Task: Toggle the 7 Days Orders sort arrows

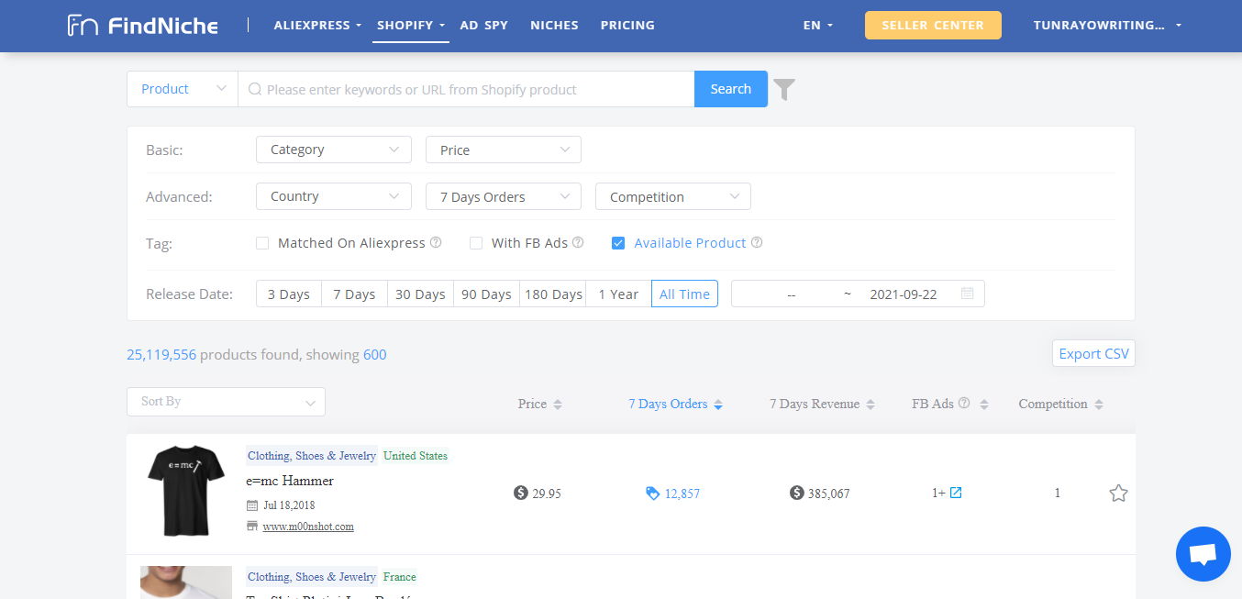Action: [719, 404]
